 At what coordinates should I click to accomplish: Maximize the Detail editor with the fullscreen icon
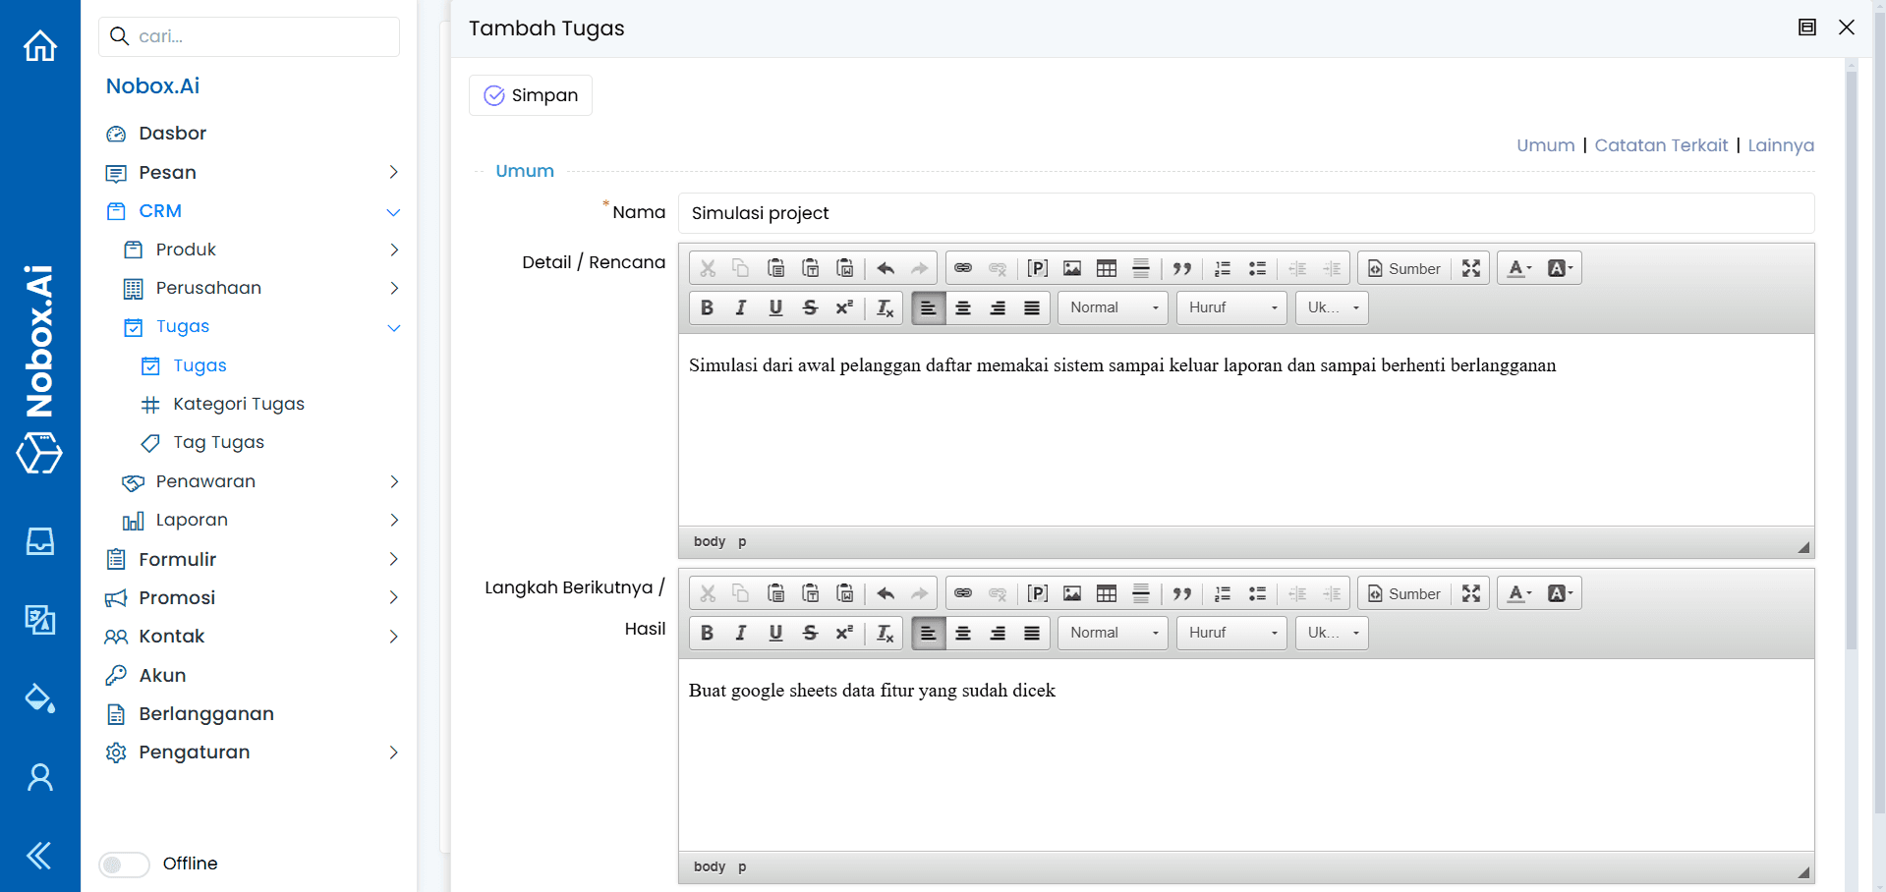1470,267
